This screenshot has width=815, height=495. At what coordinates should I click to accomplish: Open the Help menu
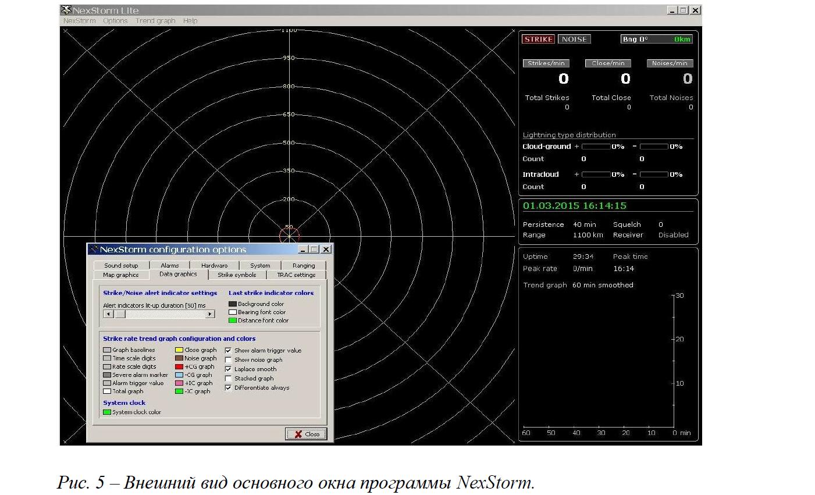[x=190, y=20]
